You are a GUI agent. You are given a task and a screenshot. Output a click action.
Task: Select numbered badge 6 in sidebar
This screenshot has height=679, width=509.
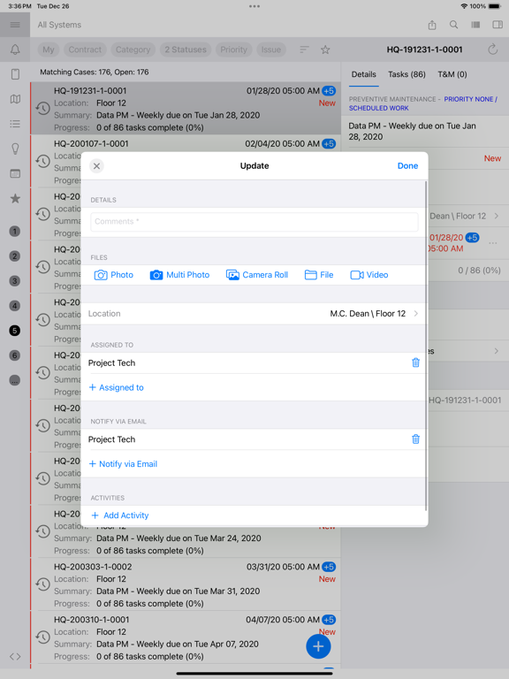pos(15,355)
